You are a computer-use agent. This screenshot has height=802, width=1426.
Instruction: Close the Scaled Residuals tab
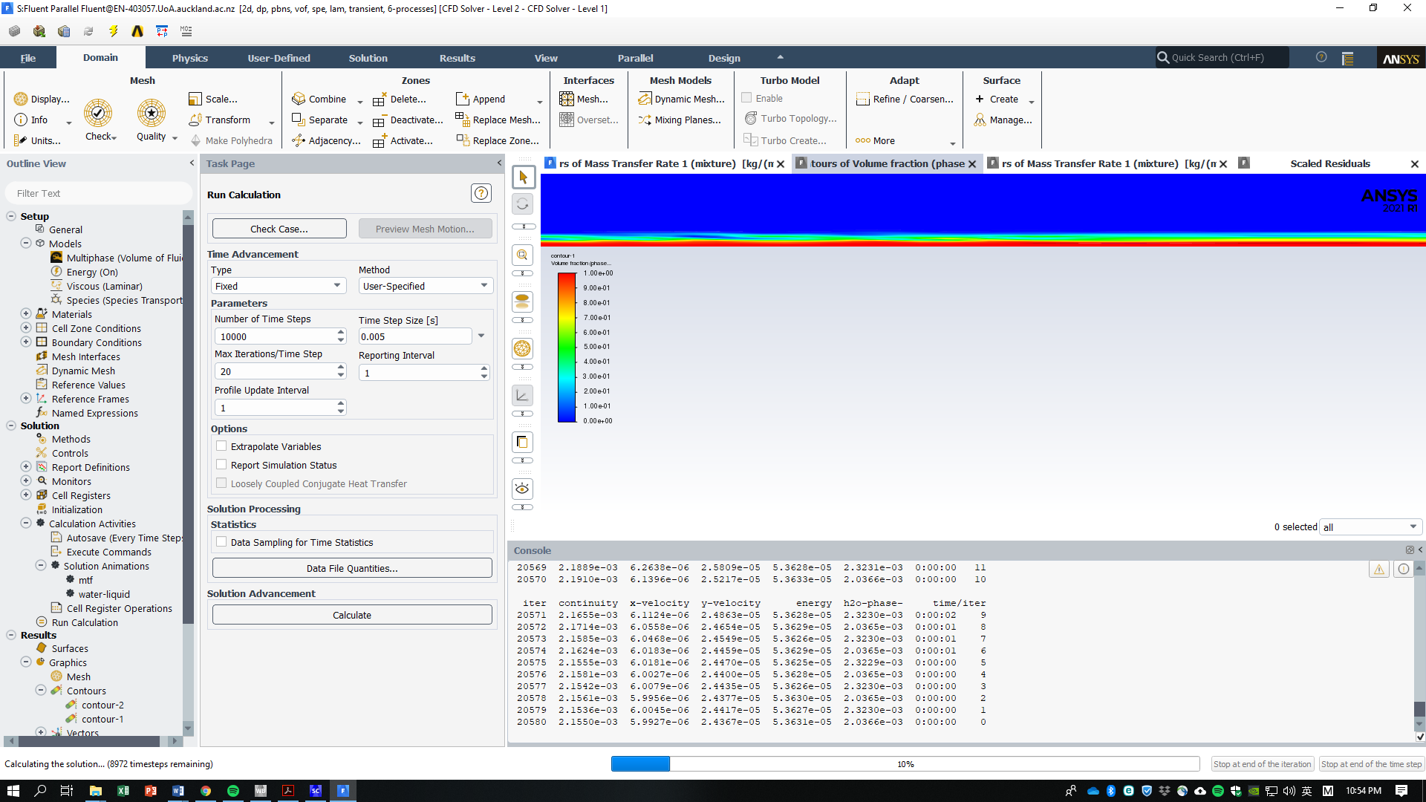point(1414,164)
